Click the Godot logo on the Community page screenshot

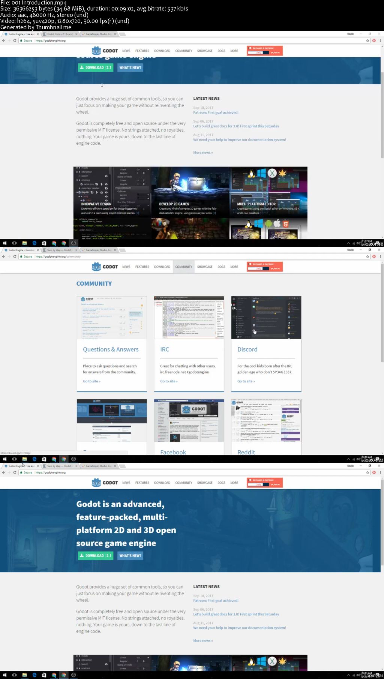click(105, 267)
